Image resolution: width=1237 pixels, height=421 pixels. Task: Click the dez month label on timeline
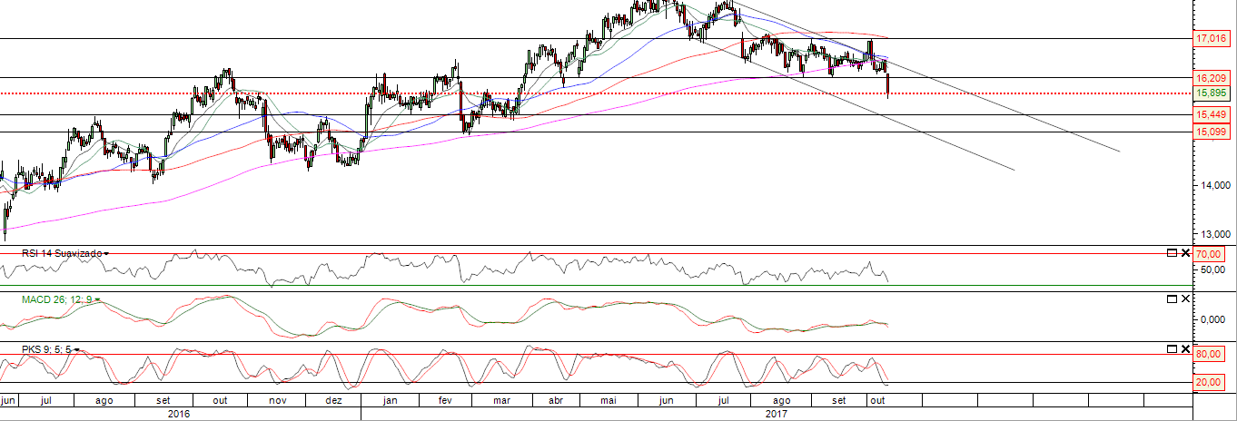333,400
